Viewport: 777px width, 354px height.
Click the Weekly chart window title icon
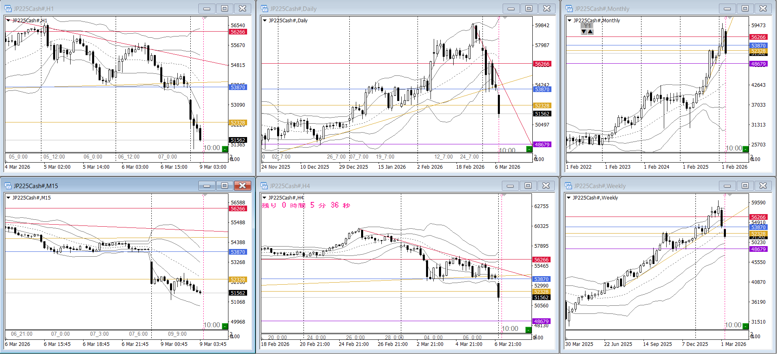(x=569, y=186)
